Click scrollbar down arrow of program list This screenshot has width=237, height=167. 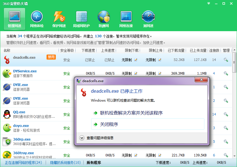[234, 156]
